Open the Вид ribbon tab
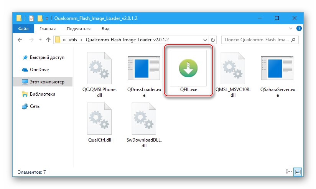Image resolution: width=316 pixels, height=189 pixels. [105, 29]
